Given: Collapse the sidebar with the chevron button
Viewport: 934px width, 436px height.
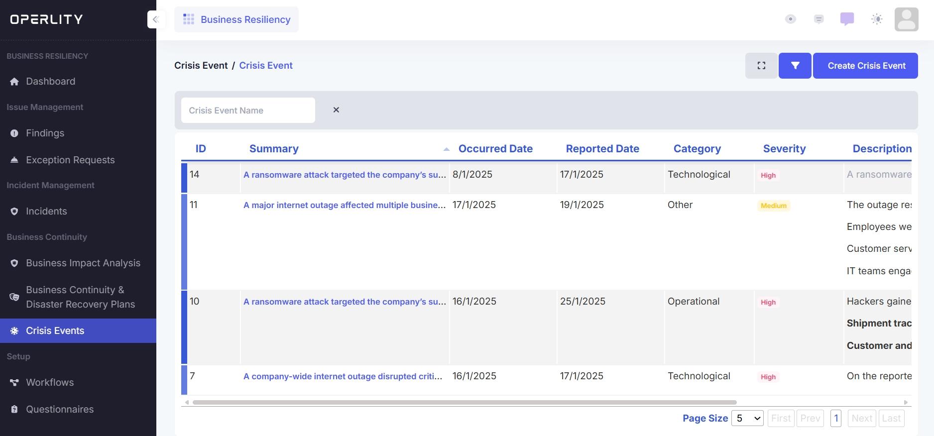Looking at the screenshot, I should click(x=156, y=19).
